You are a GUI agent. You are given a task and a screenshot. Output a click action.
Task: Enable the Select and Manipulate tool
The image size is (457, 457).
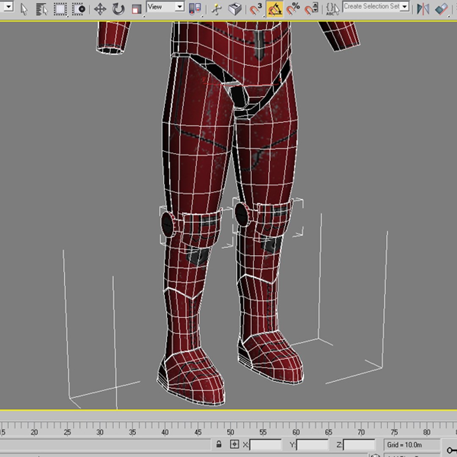point(217,9)
